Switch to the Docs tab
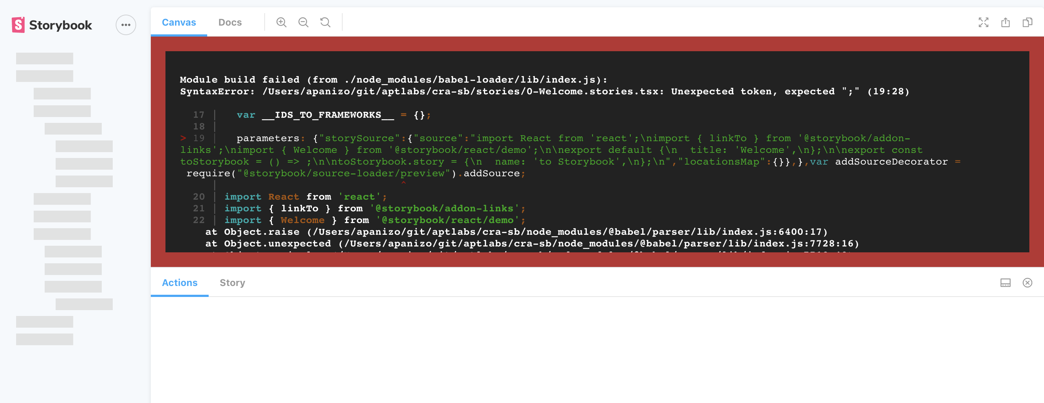The width and height of the screenshot is (1044, 403). [x=230, y=23]
